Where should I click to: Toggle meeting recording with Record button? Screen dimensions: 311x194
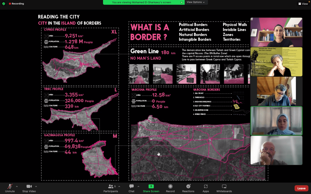(x=170, y=188)
